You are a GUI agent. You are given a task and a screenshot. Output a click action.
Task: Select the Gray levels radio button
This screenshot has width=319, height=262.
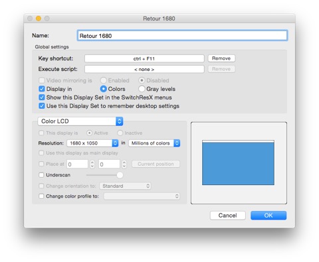142,89
